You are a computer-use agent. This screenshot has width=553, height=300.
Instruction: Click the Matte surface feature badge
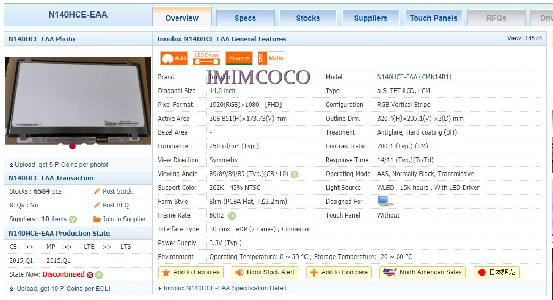[271, 58]
